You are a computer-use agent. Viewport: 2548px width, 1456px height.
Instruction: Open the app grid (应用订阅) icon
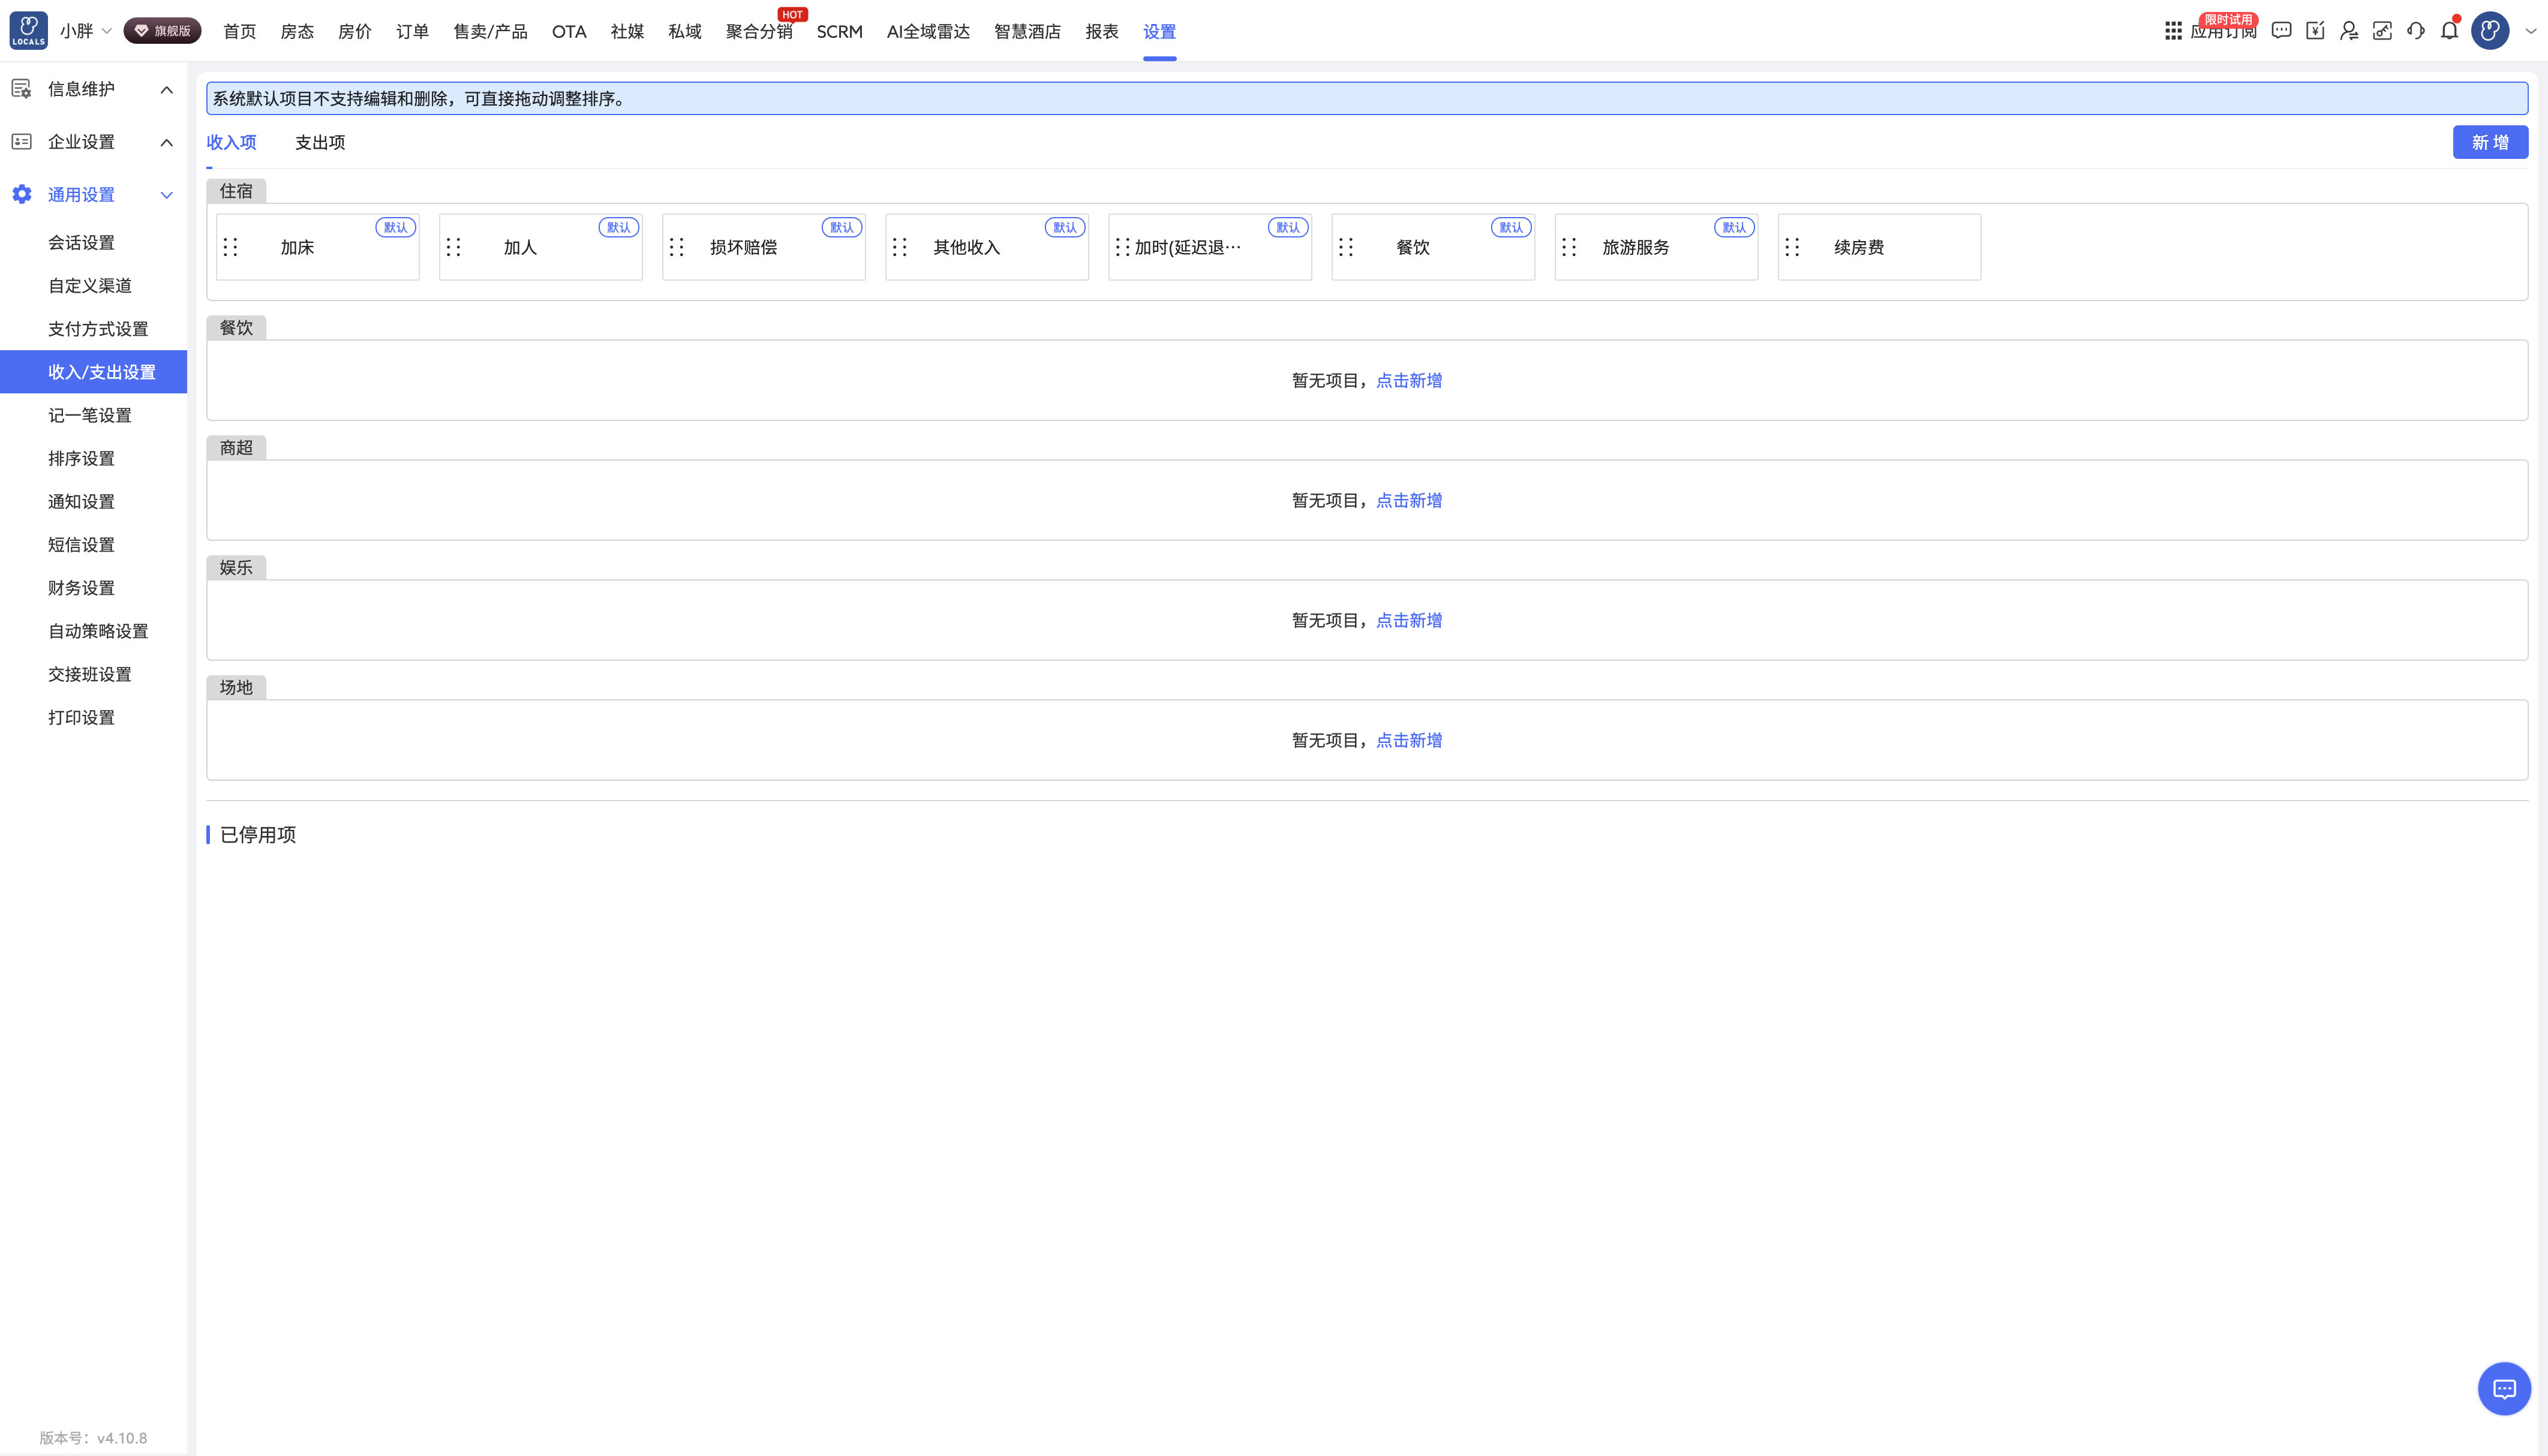click(x=2173, y=31)
